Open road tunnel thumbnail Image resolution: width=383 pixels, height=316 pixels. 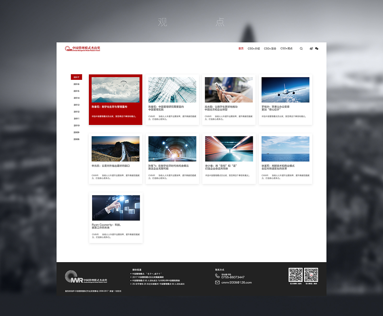(172, 149)
